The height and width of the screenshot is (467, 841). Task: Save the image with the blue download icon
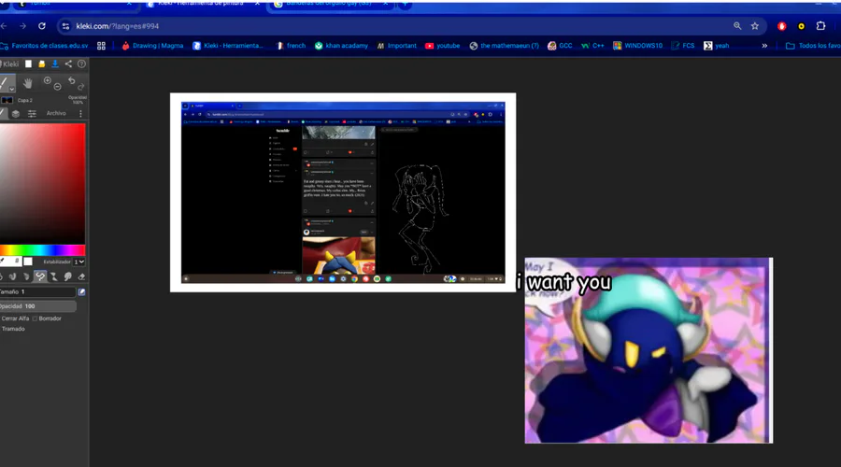click(55, 64)
